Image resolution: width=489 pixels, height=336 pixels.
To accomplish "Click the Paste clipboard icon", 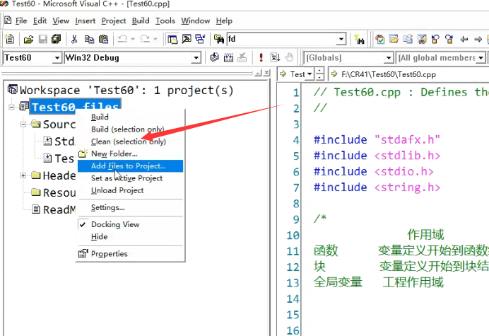I will pyautogui.click(x=103, y=40).
